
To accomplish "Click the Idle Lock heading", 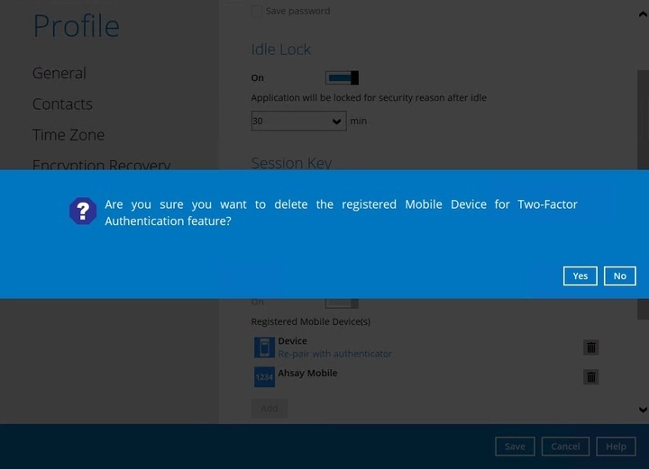I will [x=280, y=50].
